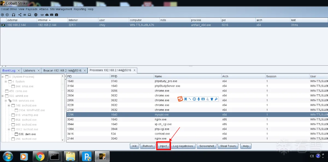
Task: Click the minus-circle disconnect toolbar icon
Action: 7,15
